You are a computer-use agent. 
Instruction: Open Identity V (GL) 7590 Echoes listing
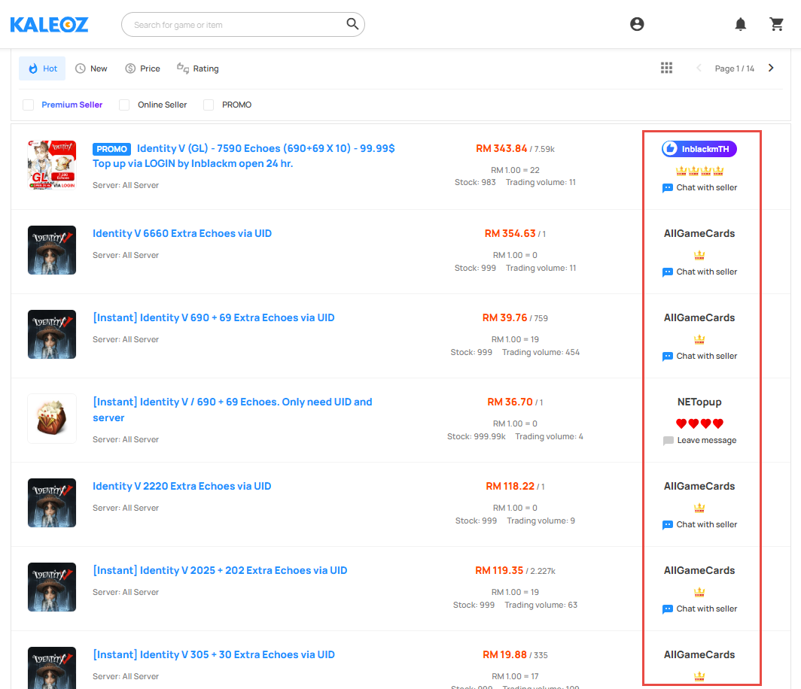pyautogui.click(x=244, y=156)
